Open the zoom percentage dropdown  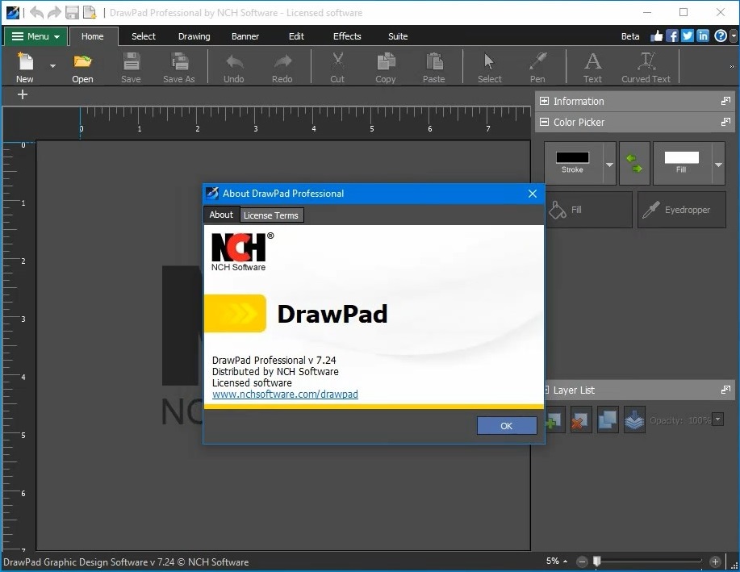click(566, 562)
